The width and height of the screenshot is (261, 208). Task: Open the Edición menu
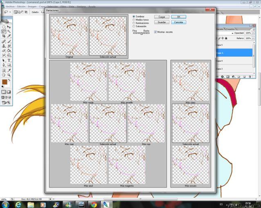pos(21,7)
